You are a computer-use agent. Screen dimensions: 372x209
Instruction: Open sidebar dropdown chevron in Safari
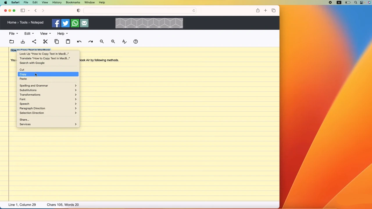pos(29,11)
